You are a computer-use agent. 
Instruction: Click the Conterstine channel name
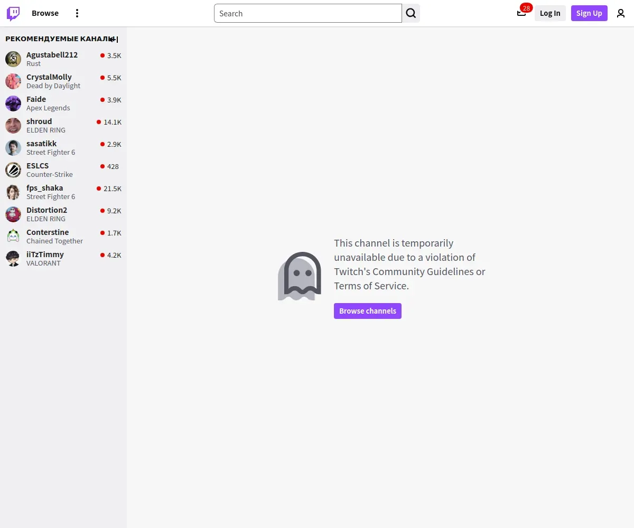click(48, 232)
